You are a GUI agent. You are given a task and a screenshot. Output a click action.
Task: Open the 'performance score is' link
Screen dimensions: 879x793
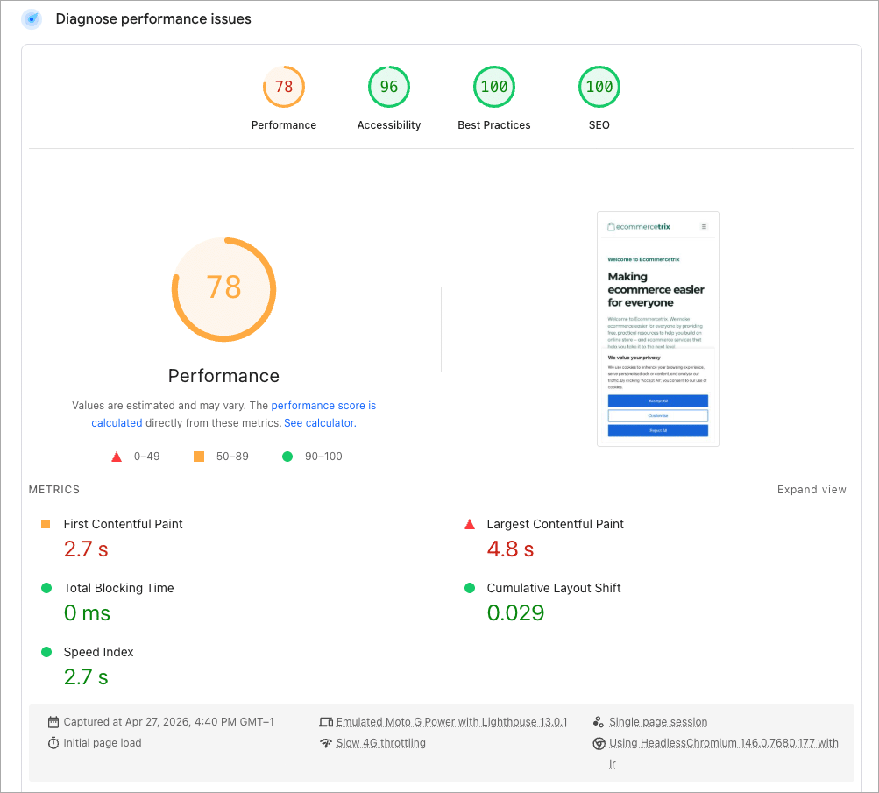323,405
